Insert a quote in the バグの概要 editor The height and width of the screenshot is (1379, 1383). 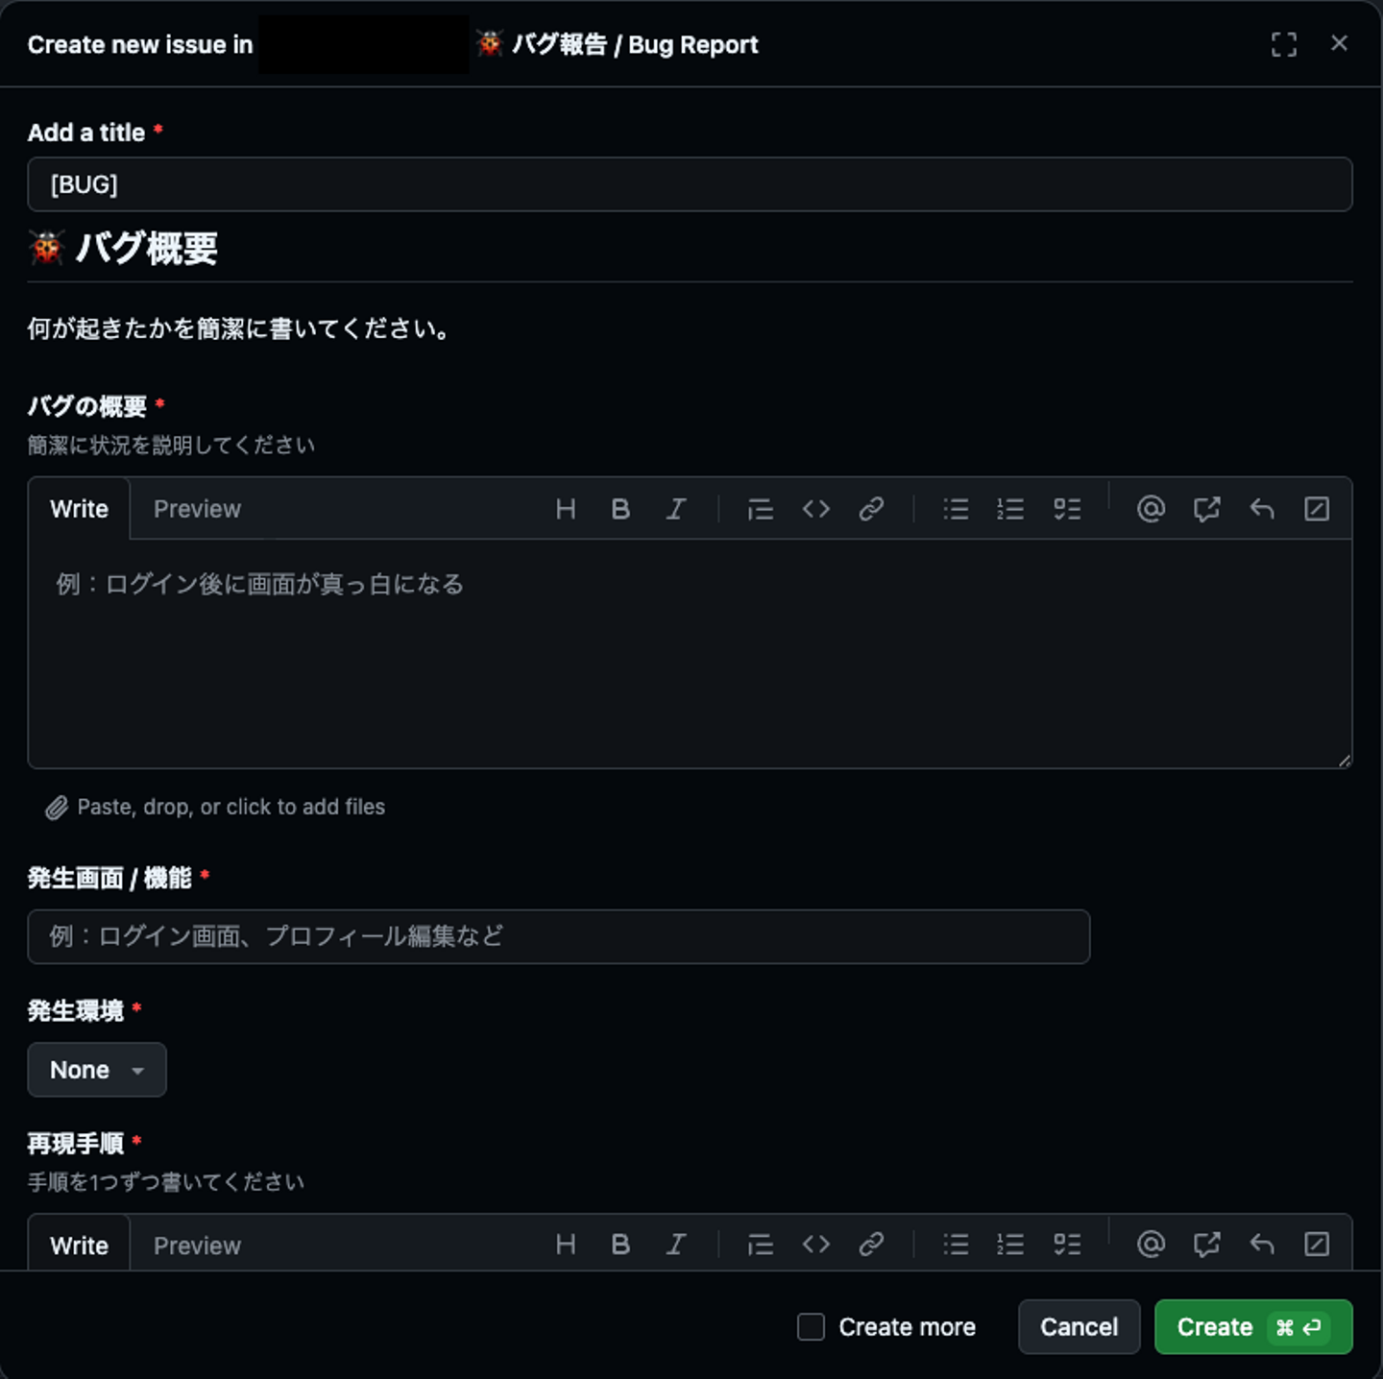760,509
